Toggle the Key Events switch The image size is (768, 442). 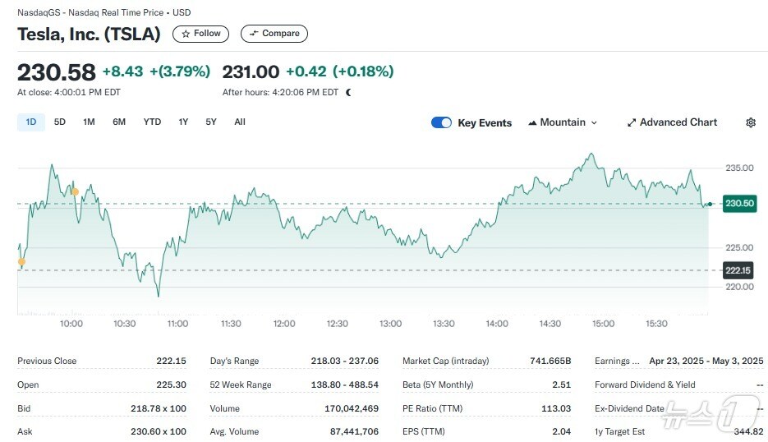click(441, 122)
